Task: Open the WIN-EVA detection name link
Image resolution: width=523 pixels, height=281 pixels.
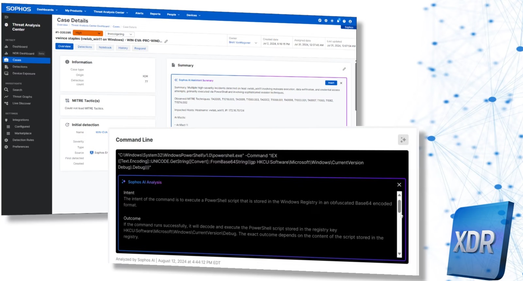Action: click(101, 132)
